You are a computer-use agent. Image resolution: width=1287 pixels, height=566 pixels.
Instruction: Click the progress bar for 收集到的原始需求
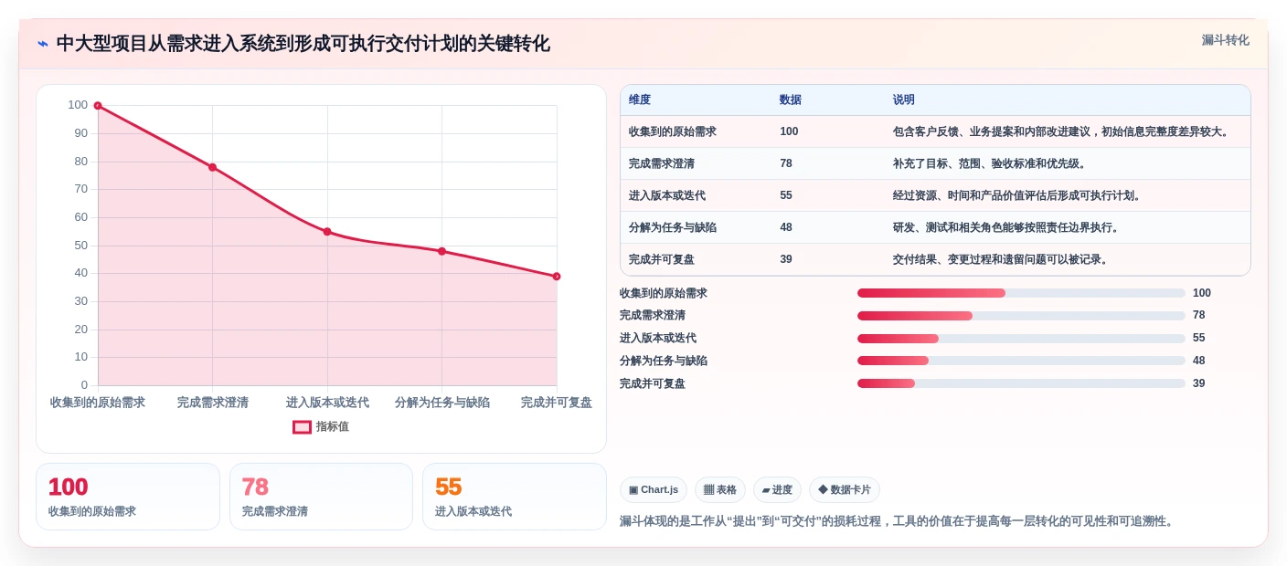(1021, 293)
